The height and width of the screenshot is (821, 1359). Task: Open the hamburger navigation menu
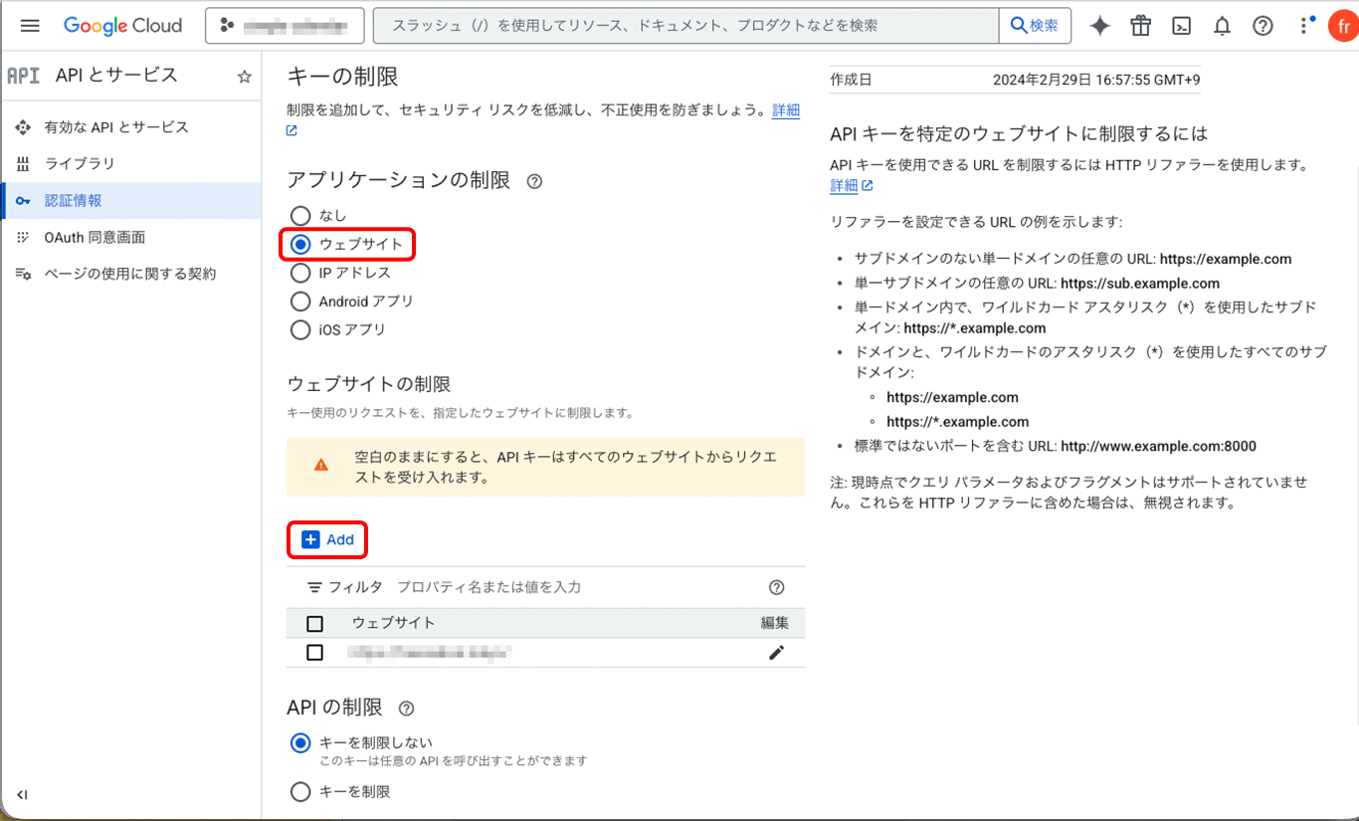tap(30, 26)
